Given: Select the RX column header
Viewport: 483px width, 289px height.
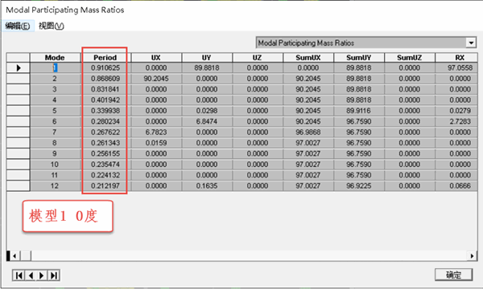Looking at the screenshot, I should pos(456,58).
